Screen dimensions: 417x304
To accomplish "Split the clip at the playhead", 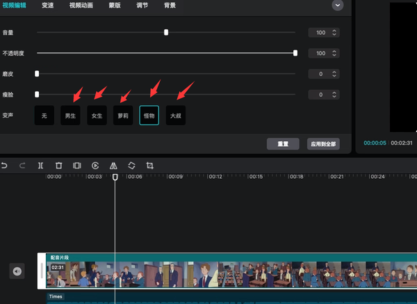I will (x=40, y=166).
